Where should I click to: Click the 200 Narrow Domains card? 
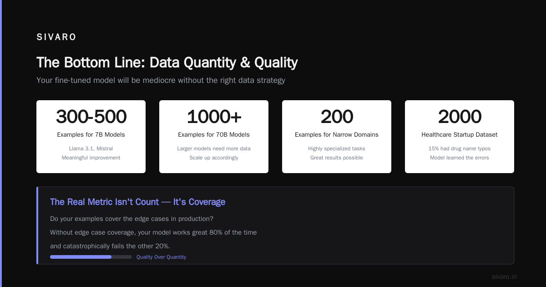pyautogui.click(x=337, y=137)
